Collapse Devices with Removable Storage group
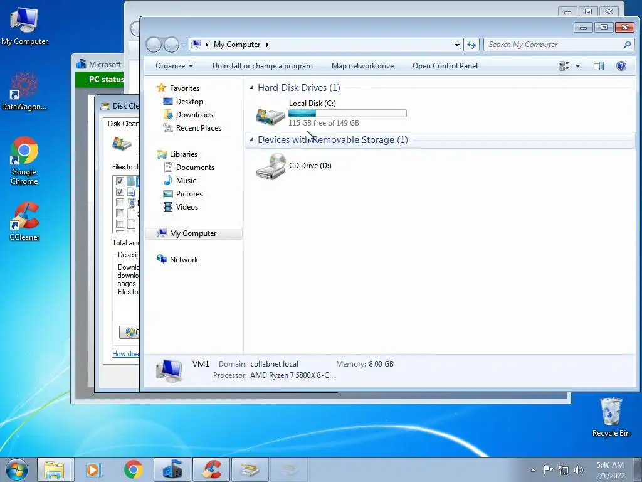 [x=251, y=140]
